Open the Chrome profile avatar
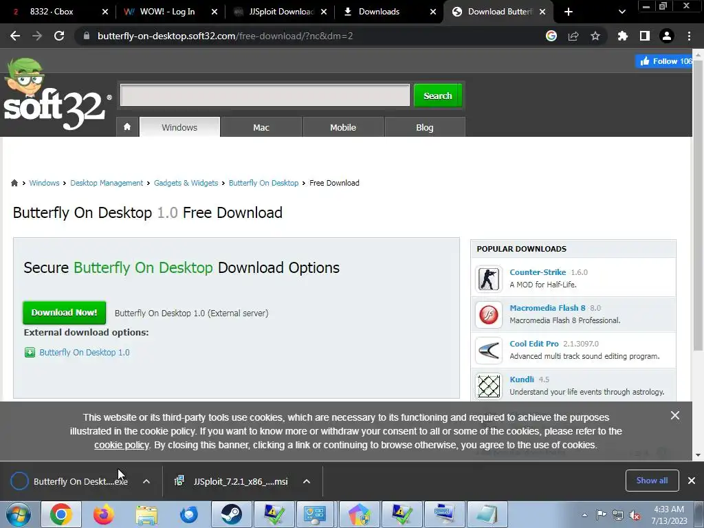Viewport: 704px width, 528px height. [x=667, y=36]
